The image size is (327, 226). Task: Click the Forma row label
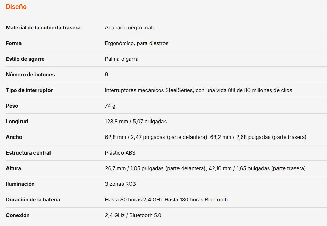[14, 43]
